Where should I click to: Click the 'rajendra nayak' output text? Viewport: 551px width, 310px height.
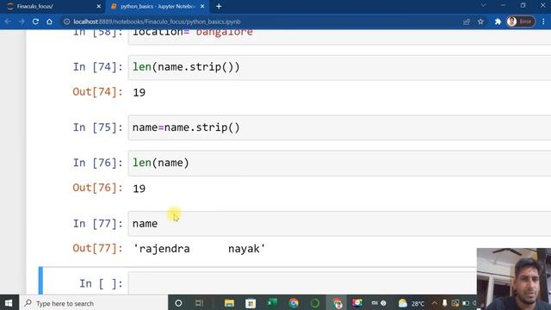[199, 249]
